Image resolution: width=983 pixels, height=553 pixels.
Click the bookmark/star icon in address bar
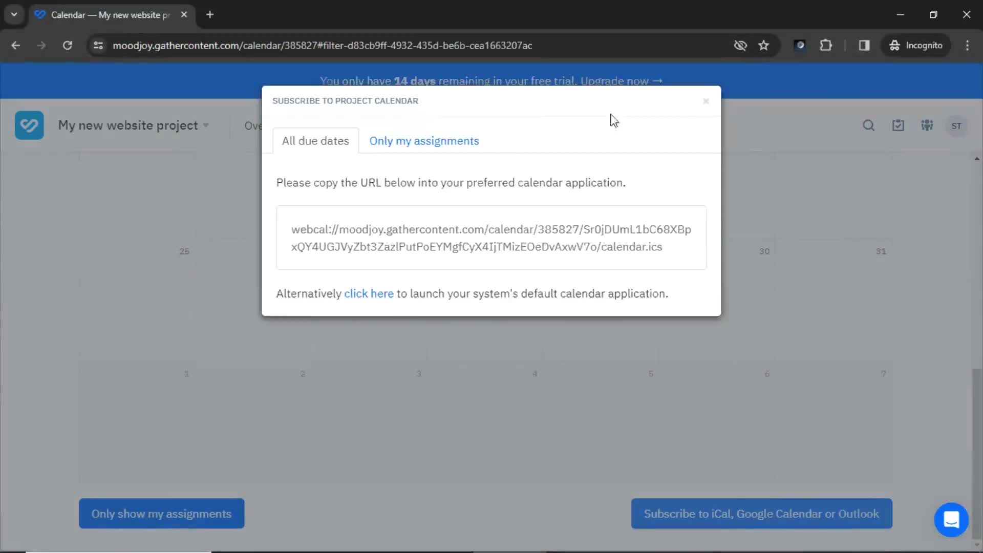[763, 45]
